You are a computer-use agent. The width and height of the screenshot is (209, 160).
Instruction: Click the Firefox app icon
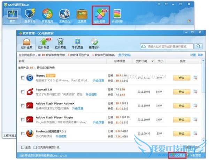pos(30,134)
